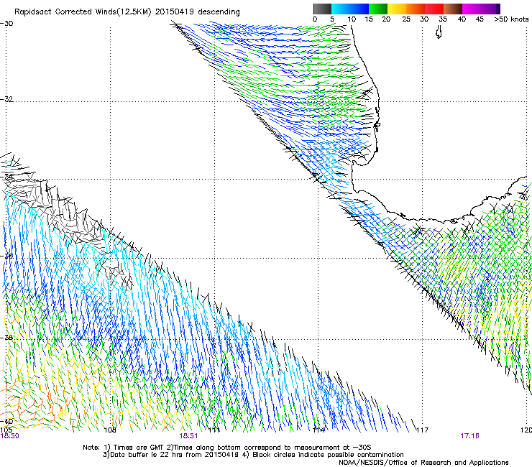Click the latitude label -38
The height and width of the screenshot is (467, 532).
(7, 338)
